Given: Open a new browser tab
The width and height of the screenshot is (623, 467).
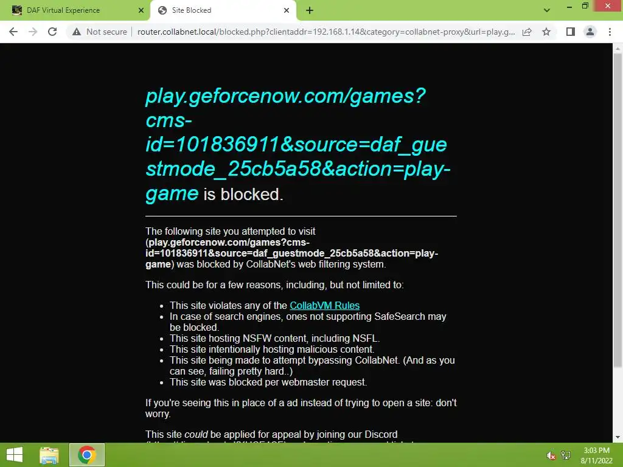Looking at the screenshot, I should point(310,10).
